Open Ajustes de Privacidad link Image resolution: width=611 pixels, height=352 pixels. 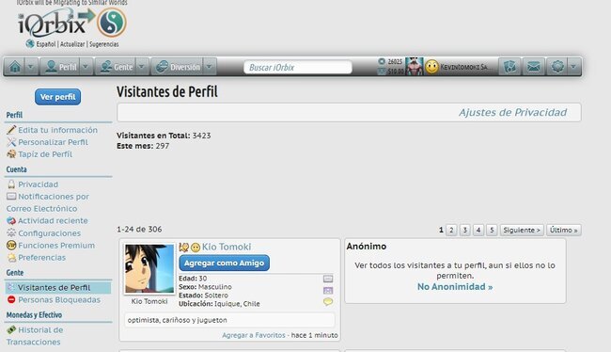pyautogui.click(x=512, y=112)
